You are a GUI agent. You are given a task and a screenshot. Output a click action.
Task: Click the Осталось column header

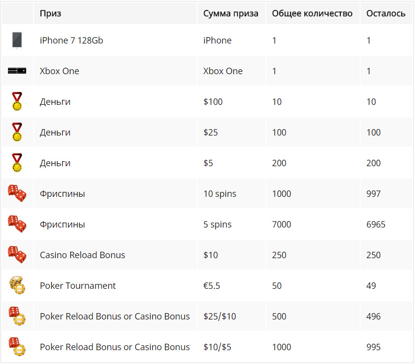coord(386,13)
